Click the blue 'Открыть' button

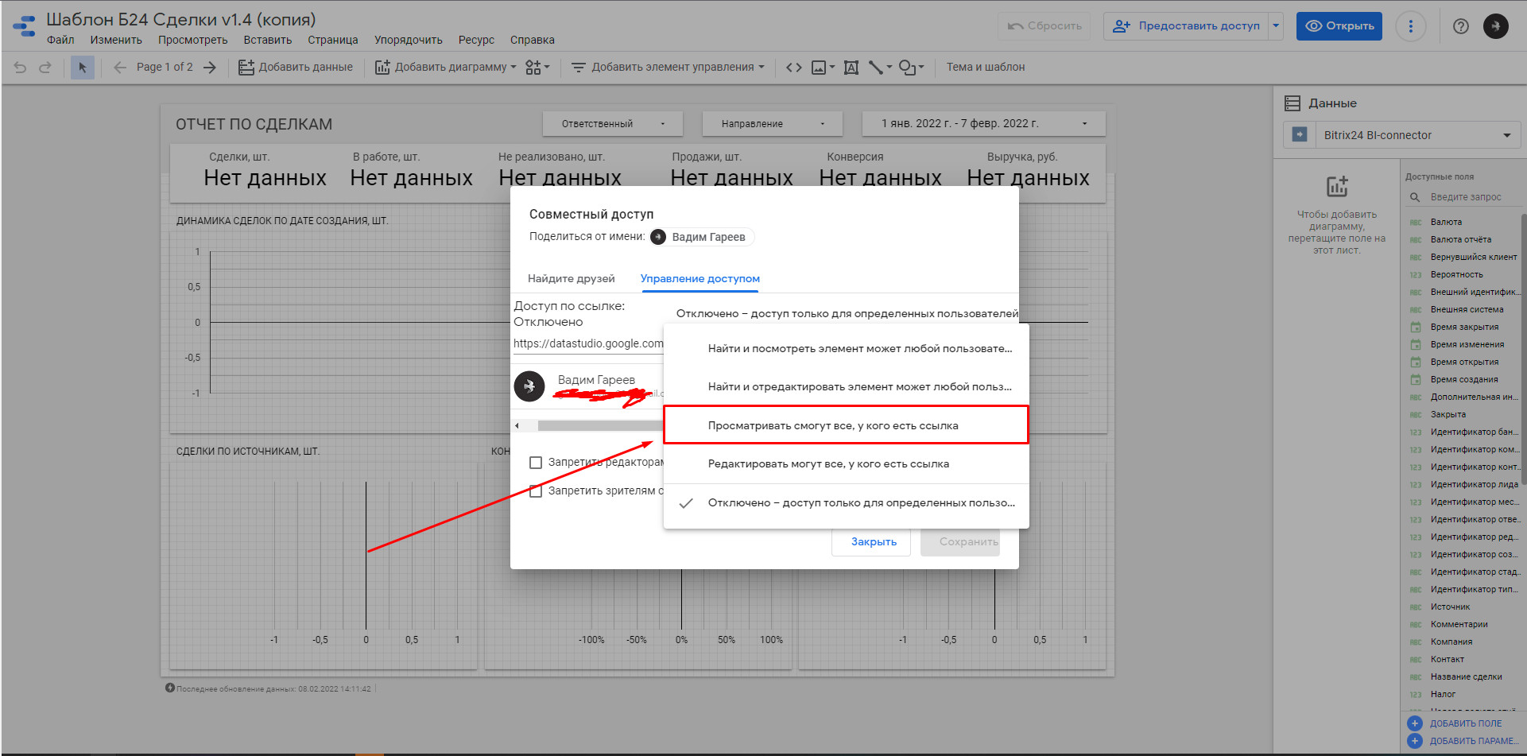click(x=1339, y=26)
